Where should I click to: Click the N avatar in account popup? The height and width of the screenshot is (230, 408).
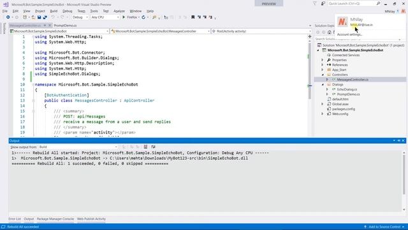(342, 22)
